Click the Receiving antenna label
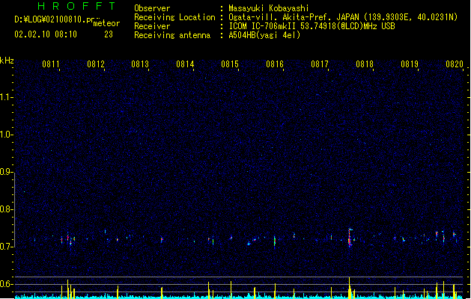Image resolution: width=471 pixels, height=299 pixels. coord(172,35)
